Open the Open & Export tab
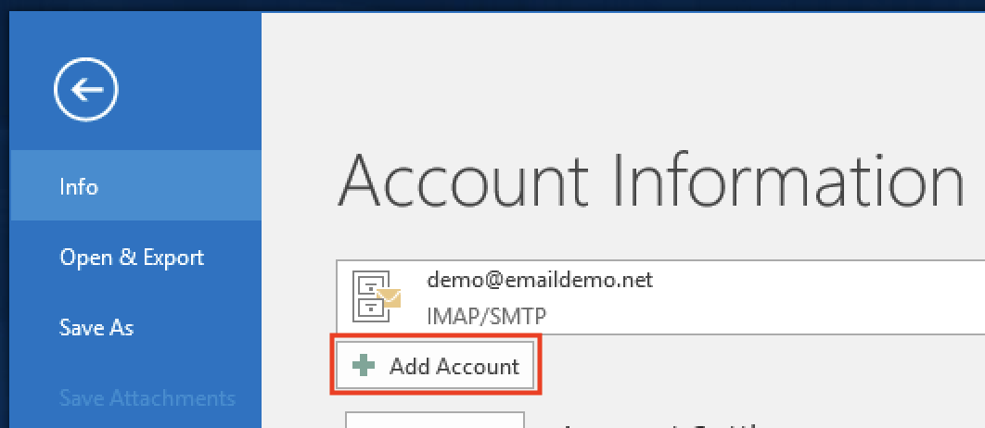 pos(135,258)
